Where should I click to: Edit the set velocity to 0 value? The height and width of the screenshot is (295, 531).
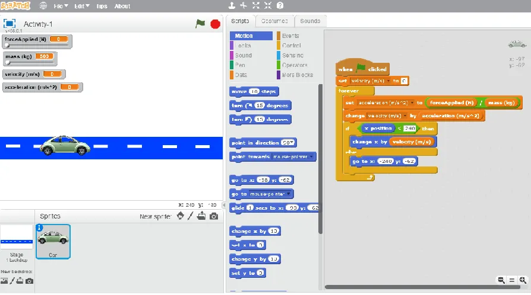404,81
